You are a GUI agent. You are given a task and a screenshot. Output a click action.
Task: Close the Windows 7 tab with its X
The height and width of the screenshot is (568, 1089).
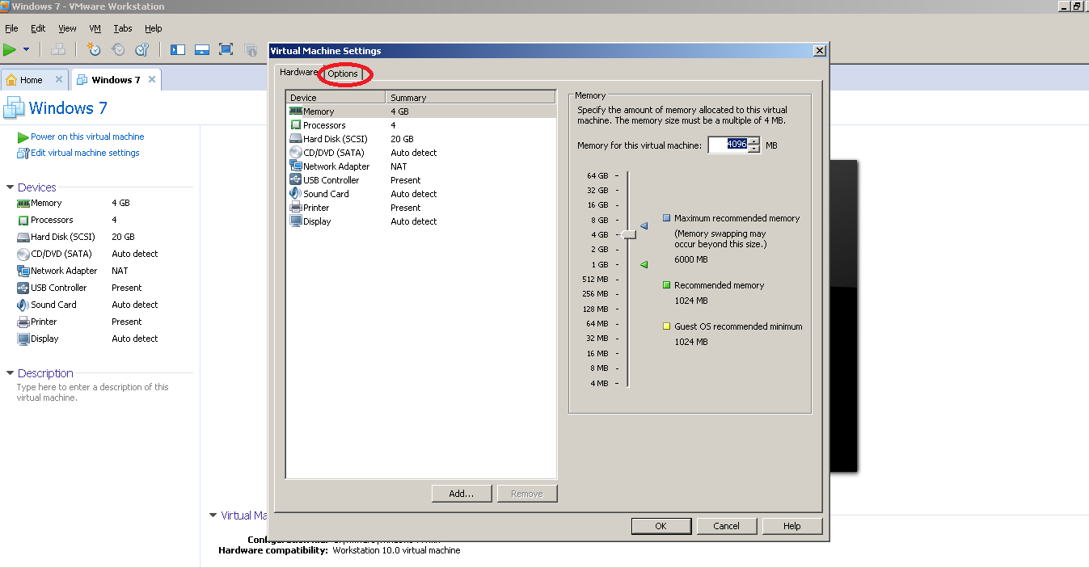click(x=152, y=80)
